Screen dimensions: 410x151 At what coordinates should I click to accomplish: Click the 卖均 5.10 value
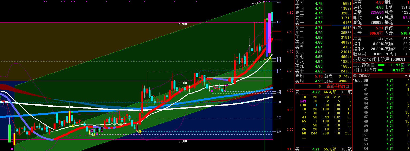pos(319,76)
